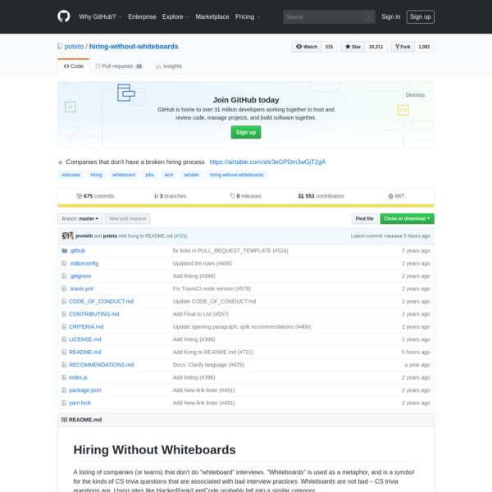This screenshot has width=492, height=492.
Task: Select the hiring topic tag
Action: click(96, 175)
